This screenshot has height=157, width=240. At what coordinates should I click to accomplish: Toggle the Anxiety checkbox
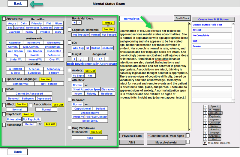coord(70,70)
